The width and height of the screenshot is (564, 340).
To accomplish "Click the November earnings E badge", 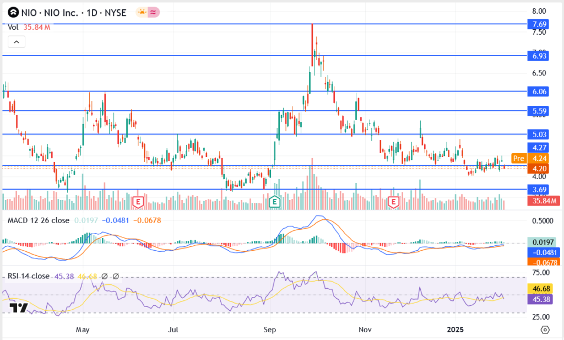I will coord(393,202).
